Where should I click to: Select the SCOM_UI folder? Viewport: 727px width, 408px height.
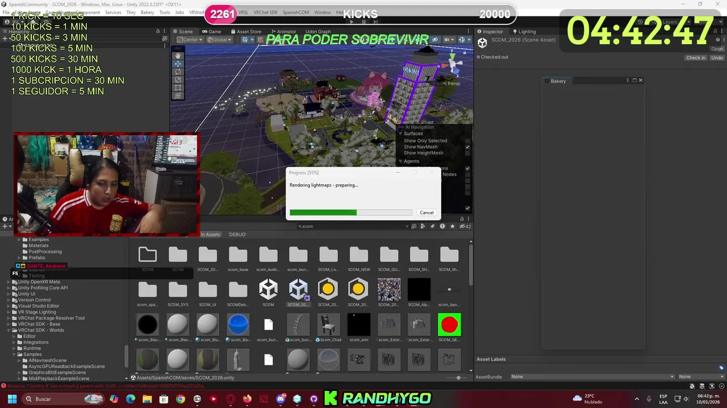point(207,293)
